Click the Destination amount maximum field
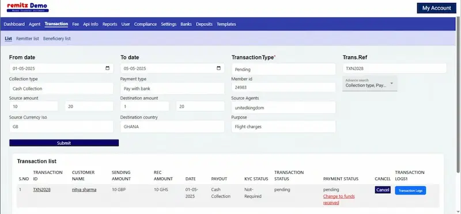 pos(200,106)
